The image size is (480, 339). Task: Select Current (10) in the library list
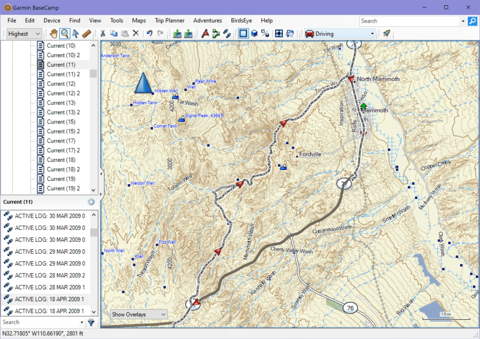[61, 46]
